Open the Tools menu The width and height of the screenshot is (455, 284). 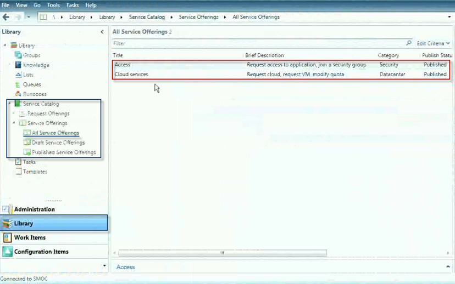coord(53,5)
